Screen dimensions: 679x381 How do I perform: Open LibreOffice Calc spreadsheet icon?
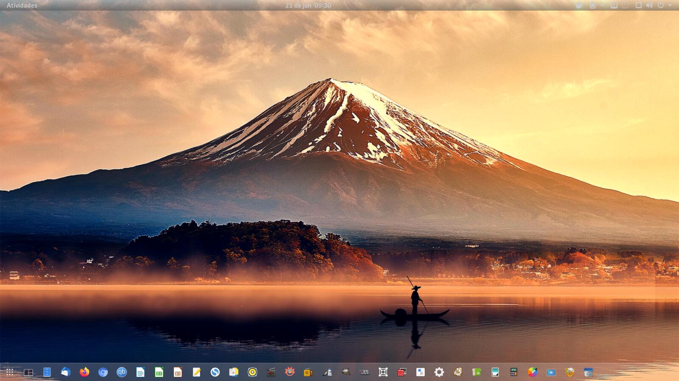point(159,372)
